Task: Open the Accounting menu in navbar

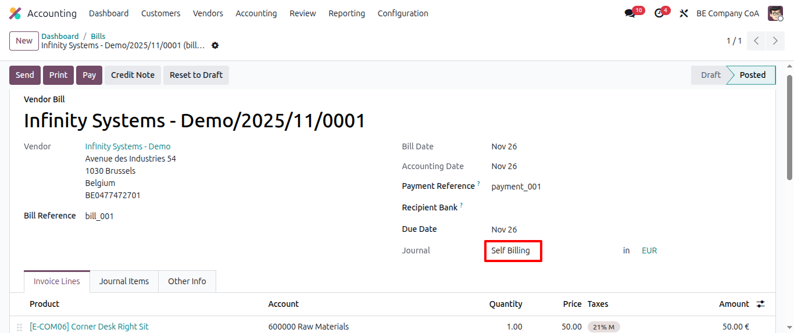Action: pyautogui.click(x=256, y=13)
